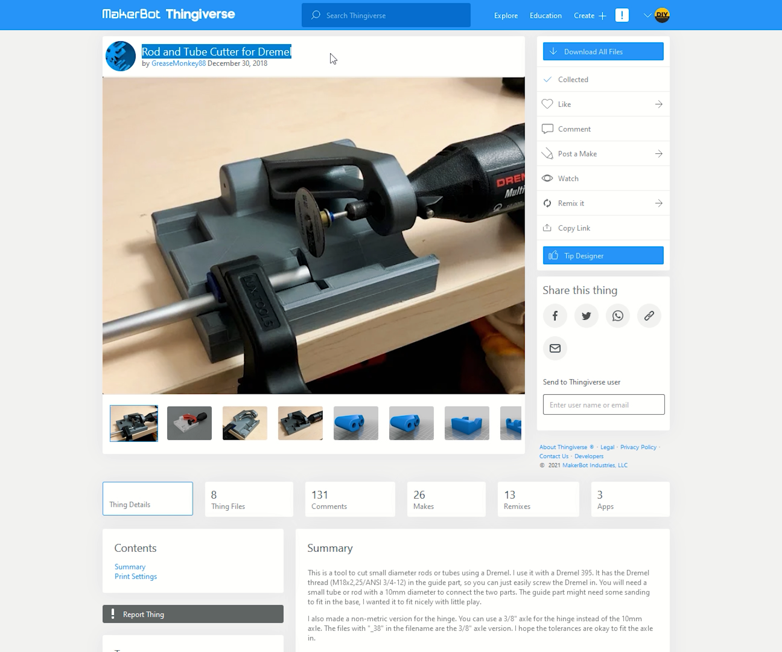Switch to the 131 Comments tab
Viewport: 782px width, 652px height.
350,499
